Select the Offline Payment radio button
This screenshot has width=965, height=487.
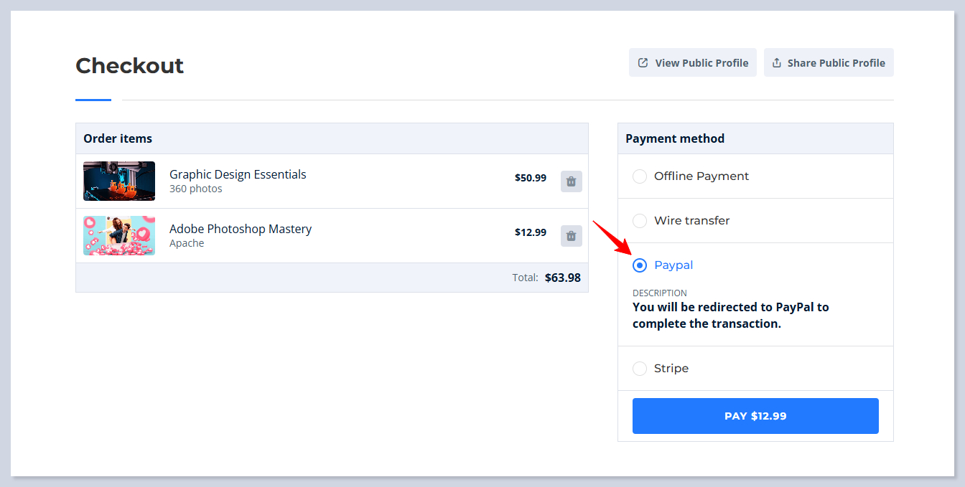[x=640, y=176]
